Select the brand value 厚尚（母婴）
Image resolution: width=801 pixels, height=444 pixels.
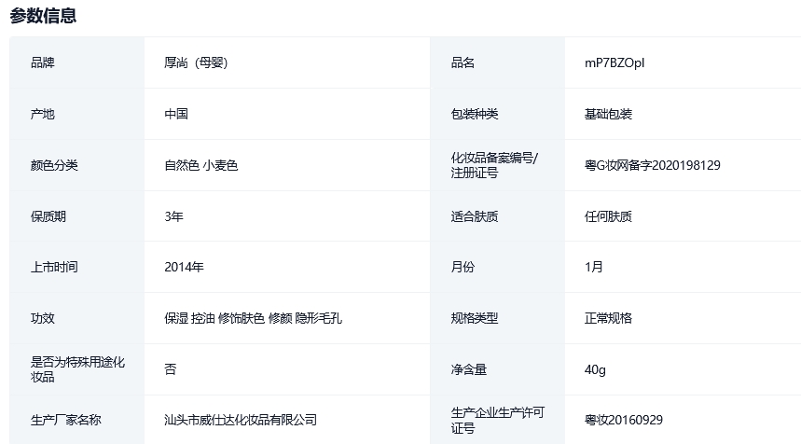pyautogui.click(x=196, y=62)
